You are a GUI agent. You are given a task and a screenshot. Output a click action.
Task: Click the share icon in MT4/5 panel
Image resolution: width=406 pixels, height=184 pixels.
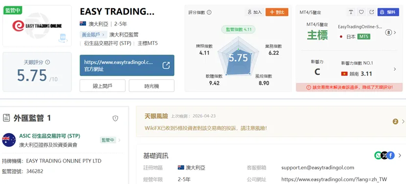(372, 12)
